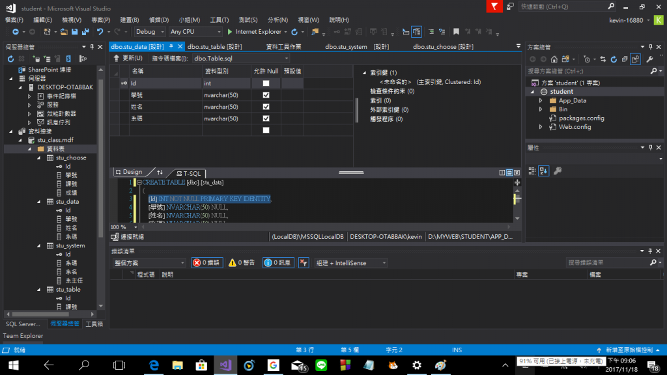Viewport: 667px width, 375px height.
Task: Open File Explorer from the taskbar
Action: coord(177,365)
